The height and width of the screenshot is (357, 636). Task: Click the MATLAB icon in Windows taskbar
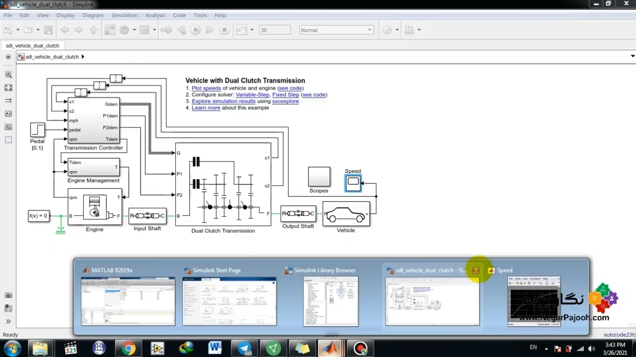[x=330, y=348]
